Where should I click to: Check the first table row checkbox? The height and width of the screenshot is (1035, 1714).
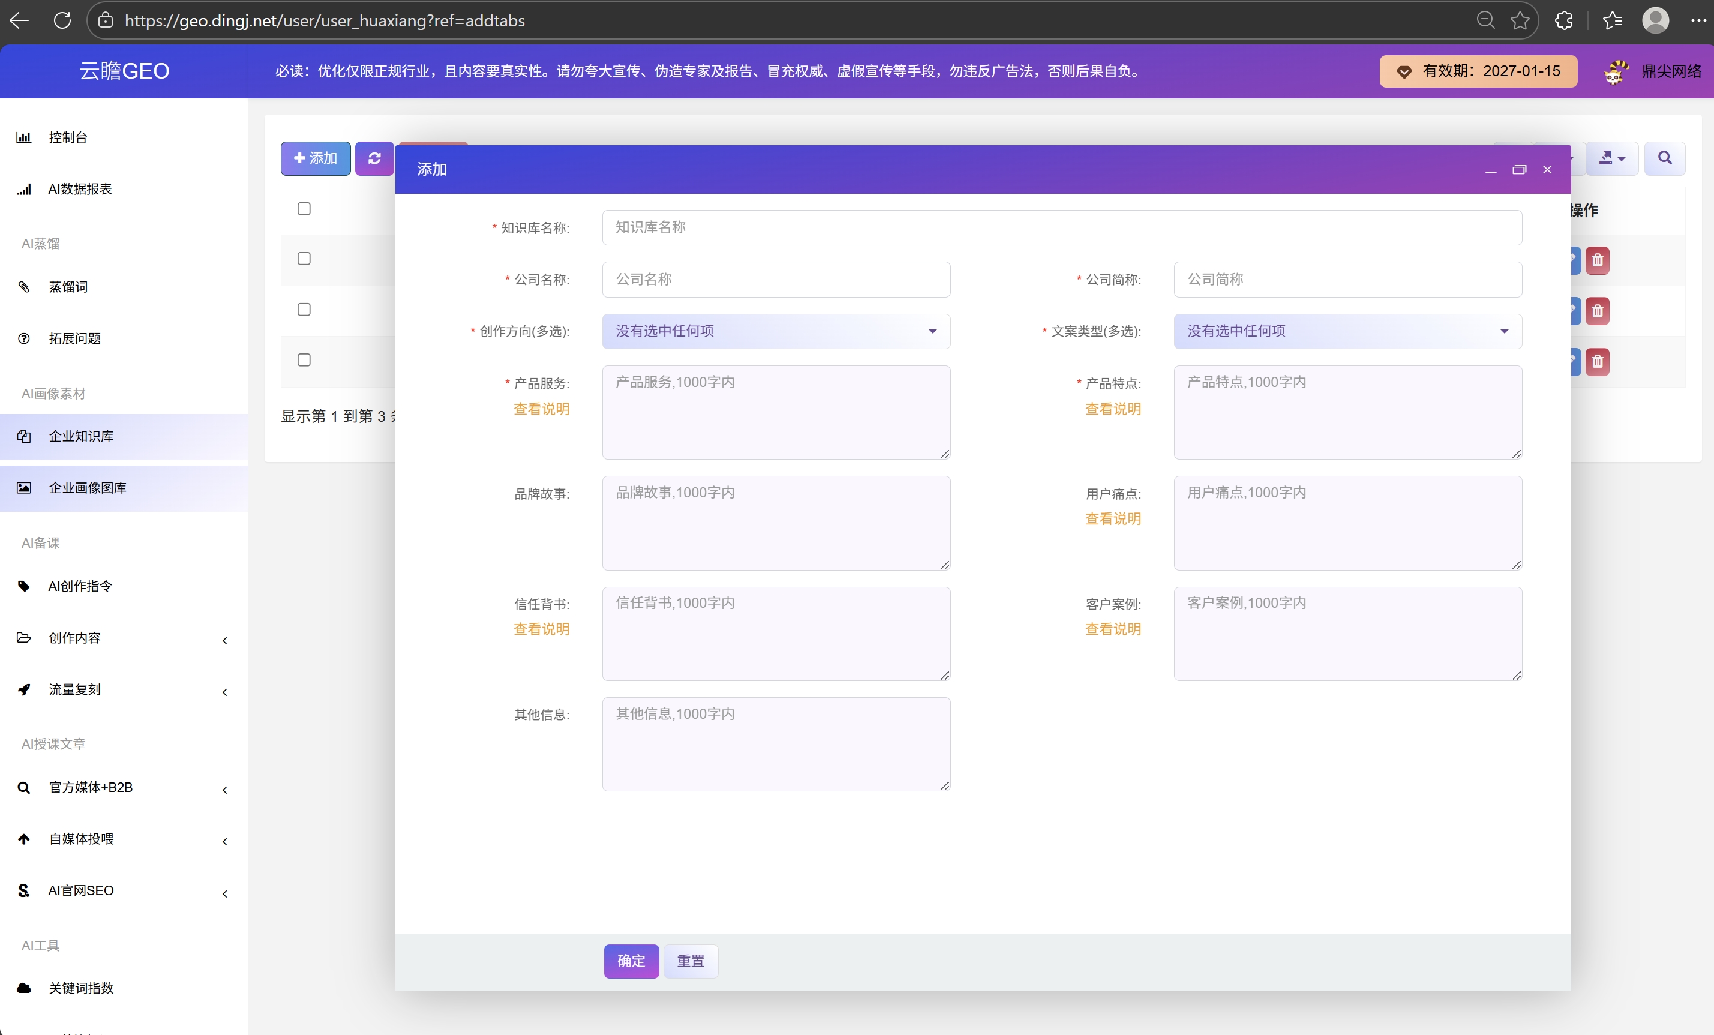(x=304, y=259)
